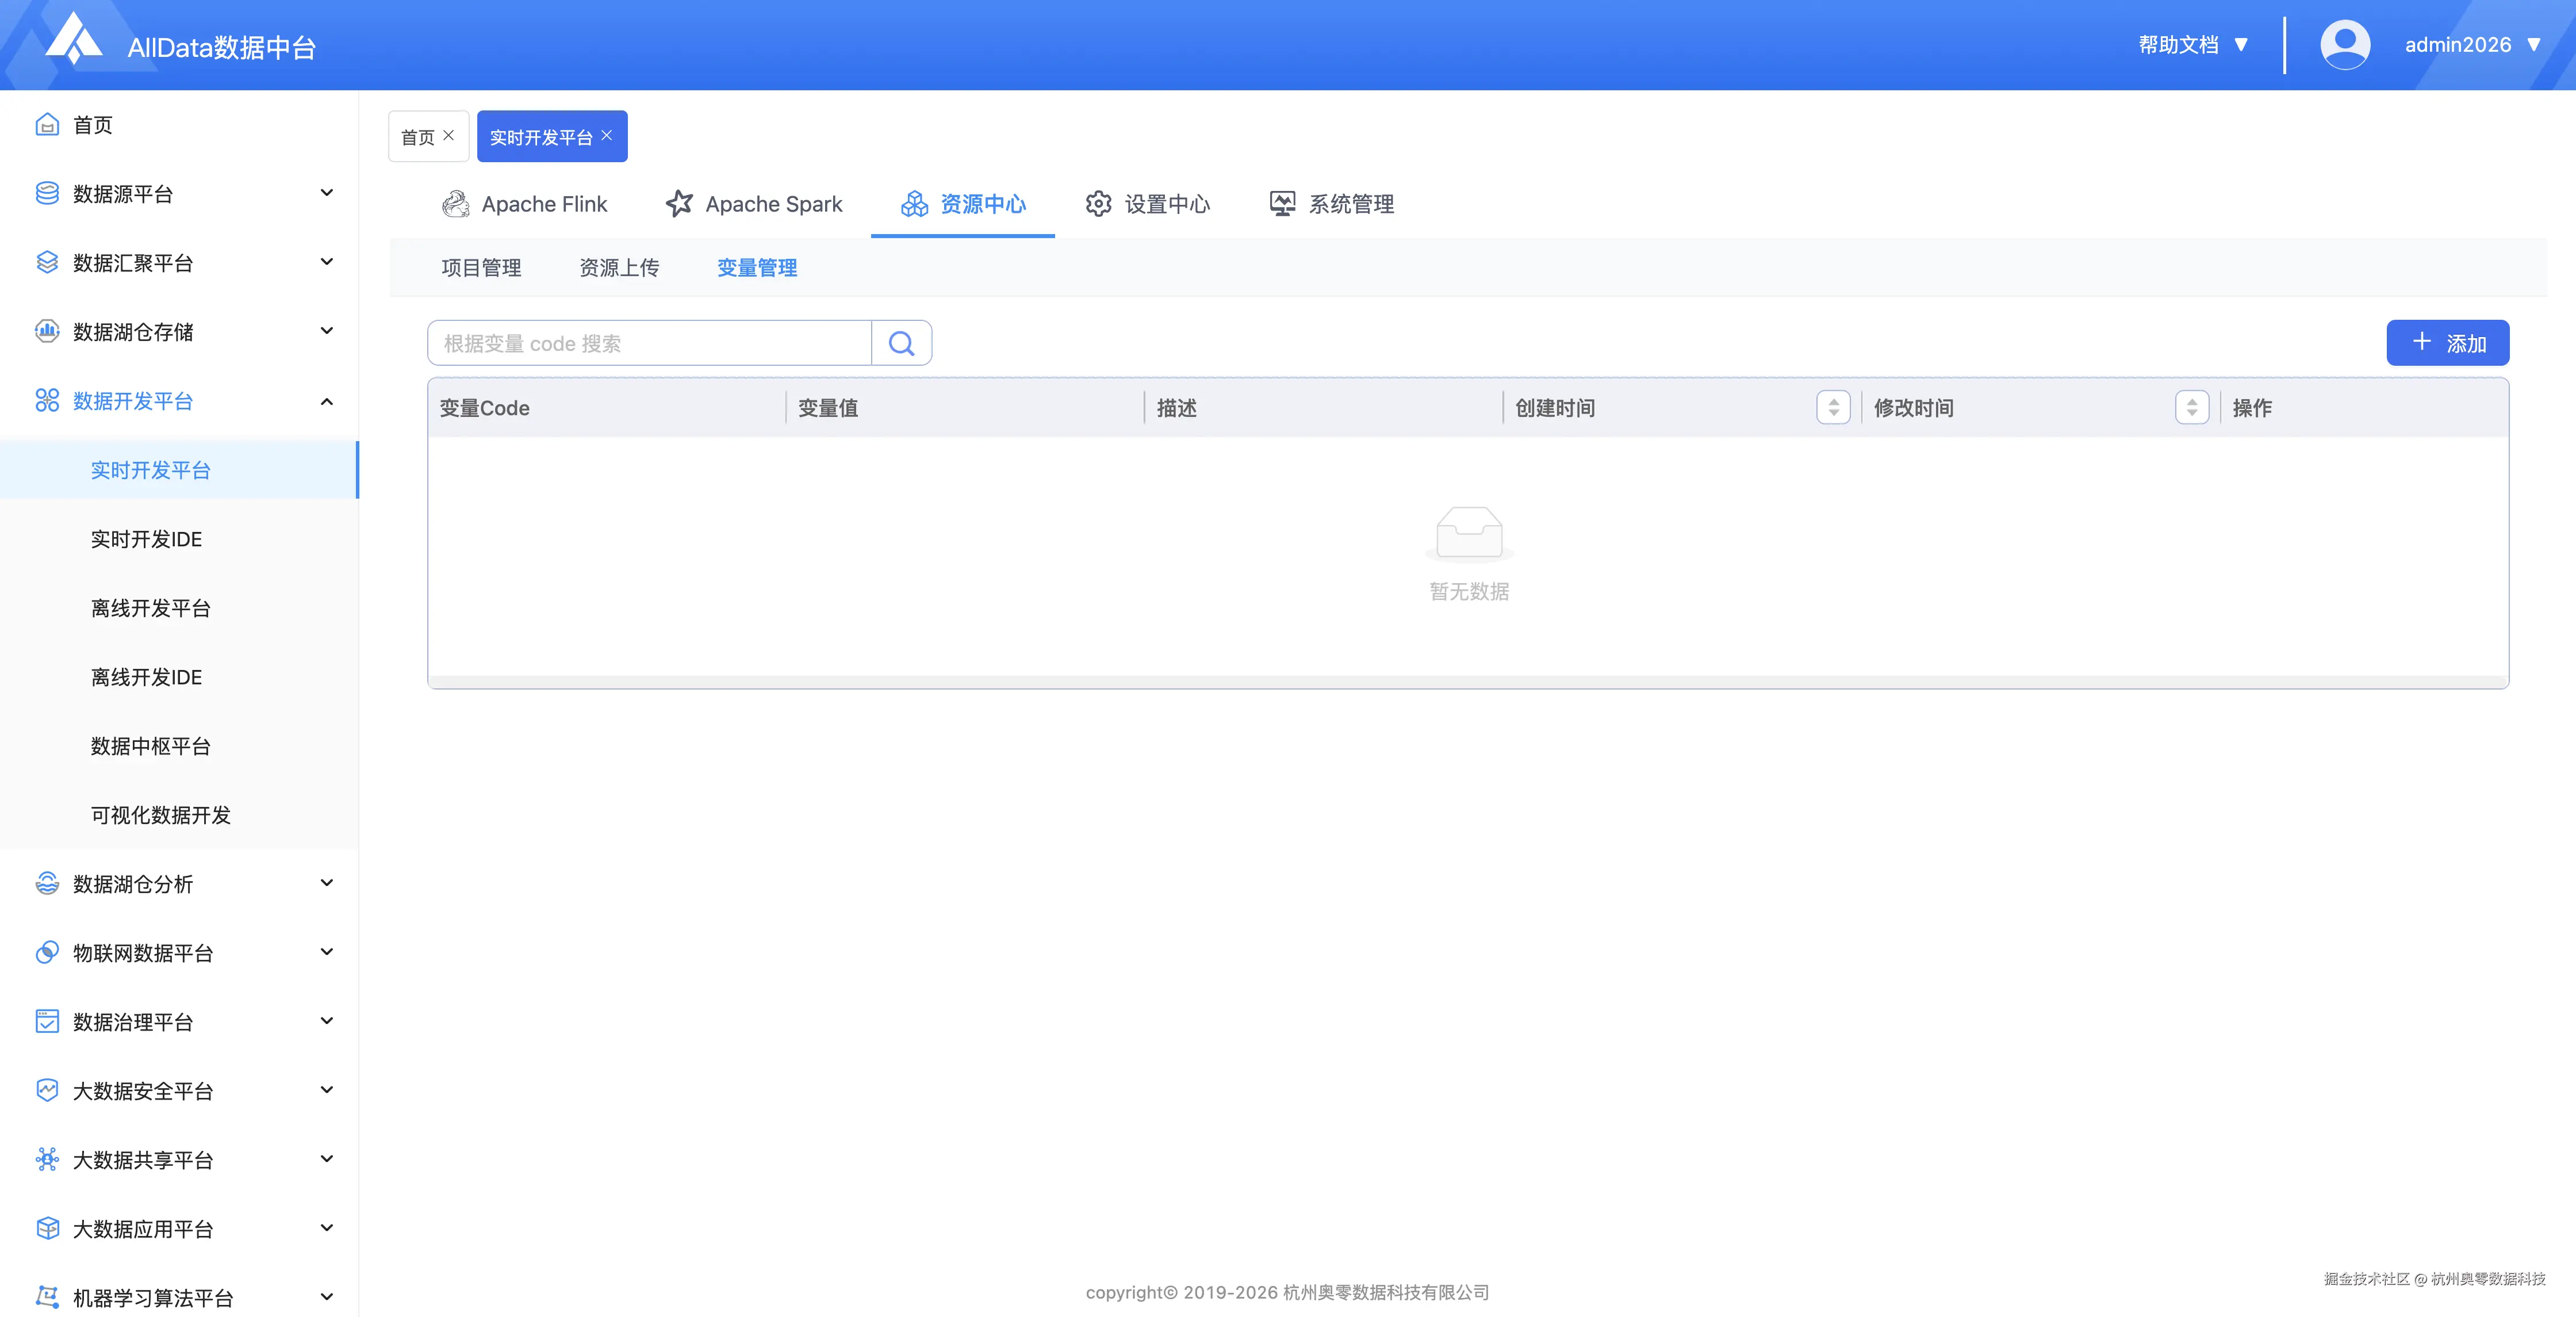Viewport: 2576px width, 1317px height.
Task: Sort by 创建时间 column
Action: click(x=1833, y=408)
